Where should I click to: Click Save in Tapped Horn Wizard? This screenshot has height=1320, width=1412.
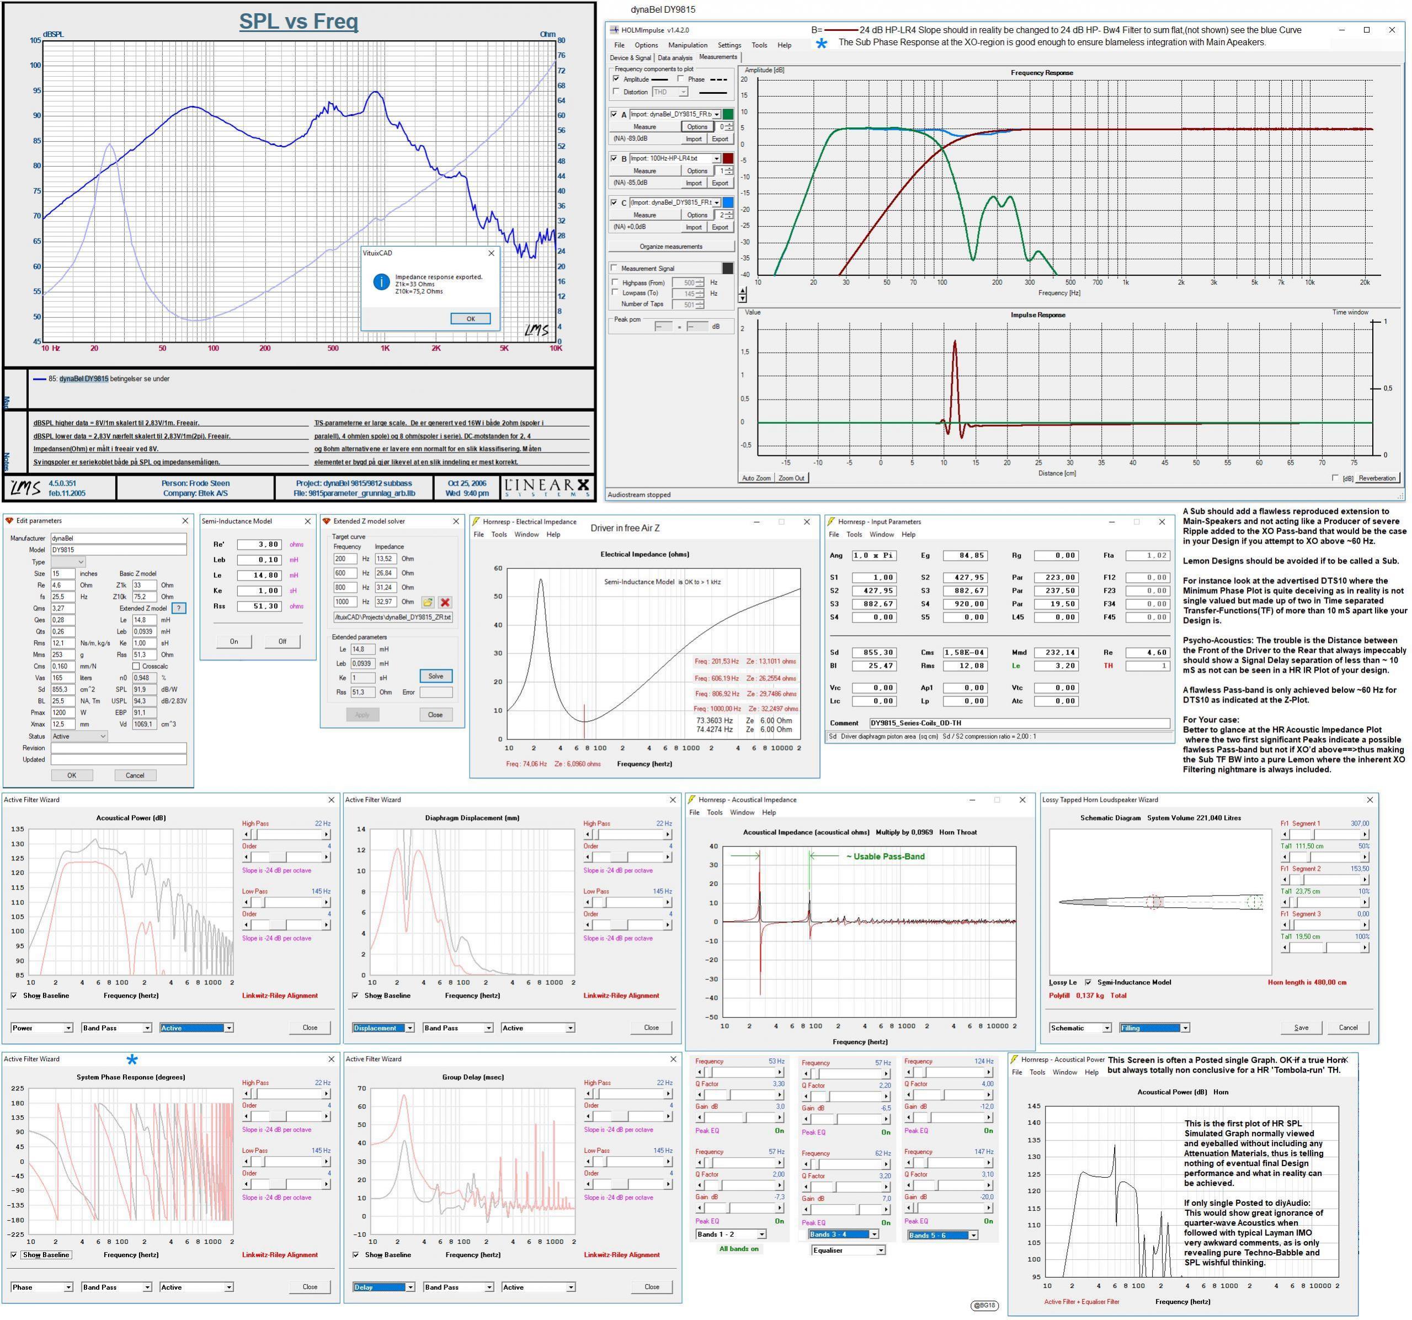click(x=1301, y=1028)
